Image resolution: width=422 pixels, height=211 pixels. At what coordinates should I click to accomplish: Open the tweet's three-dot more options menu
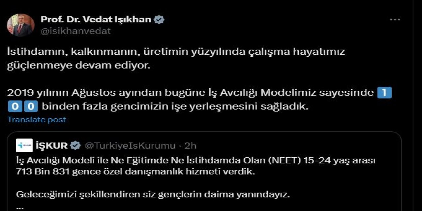click(x=394, y=19)
